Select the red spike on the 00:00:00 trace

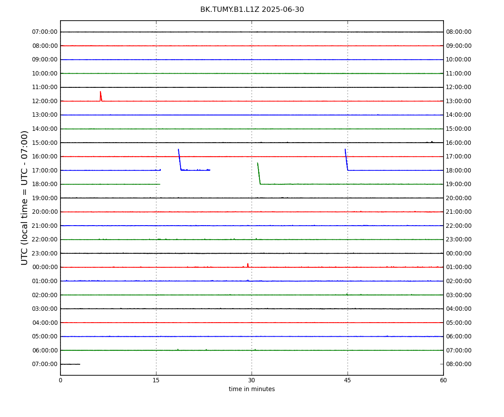(x=248, y=265)
